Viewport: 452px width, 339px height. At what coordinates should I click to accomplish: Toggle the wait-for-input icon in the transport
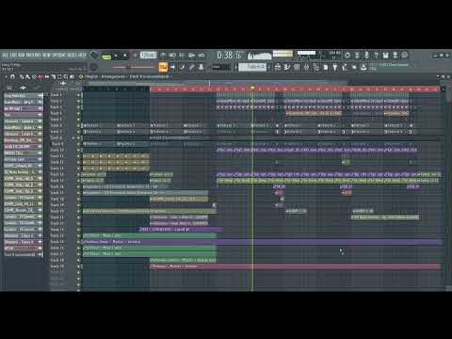tap(172, 56)
